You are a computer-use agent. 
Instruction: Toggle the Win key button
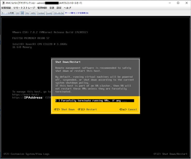click(27, 13)
